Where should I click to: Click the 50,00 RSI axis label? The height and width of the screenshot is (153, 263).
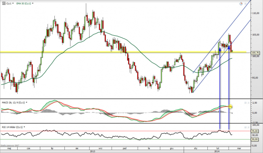(255, 135)
